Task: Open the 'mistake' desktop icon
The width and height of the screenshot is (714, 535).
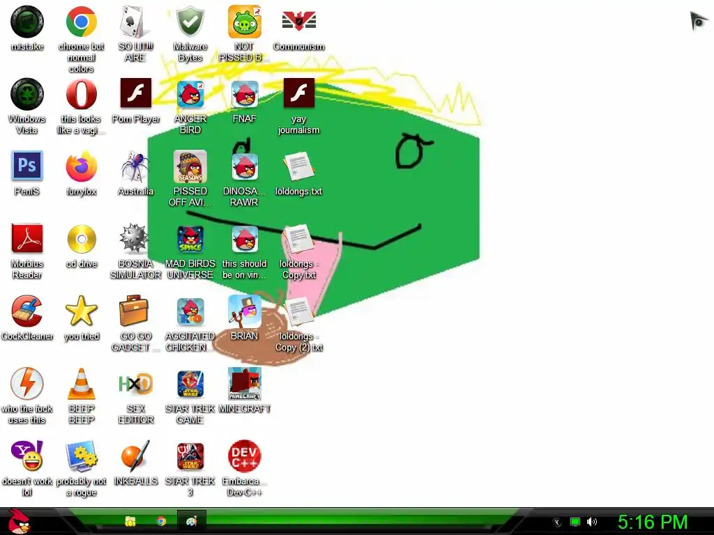Action: (27, 22)
